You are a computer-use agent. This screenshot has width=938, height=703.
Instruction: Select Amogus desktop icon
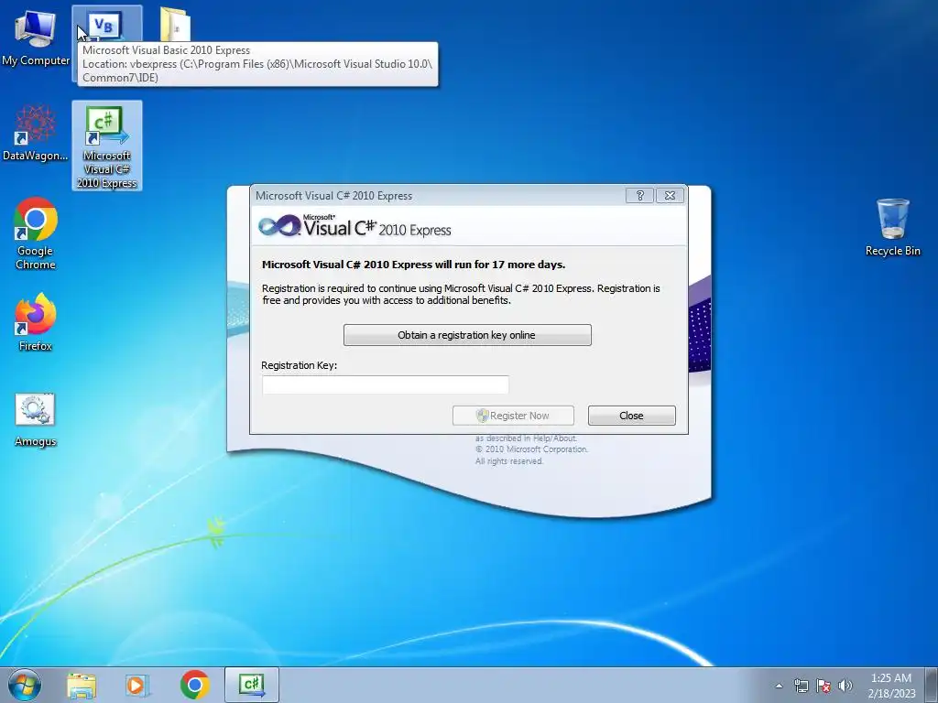(x=36, y=419)
